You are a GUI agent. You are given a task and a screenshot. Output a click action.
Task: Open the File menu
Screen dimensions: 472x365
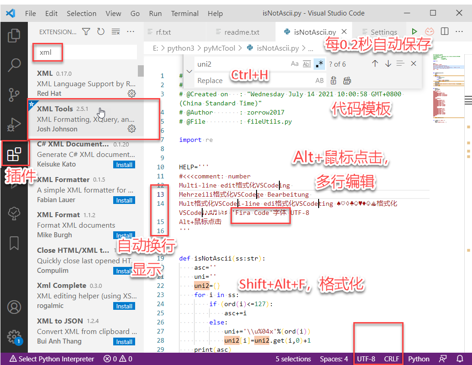[x=31, y=13]
